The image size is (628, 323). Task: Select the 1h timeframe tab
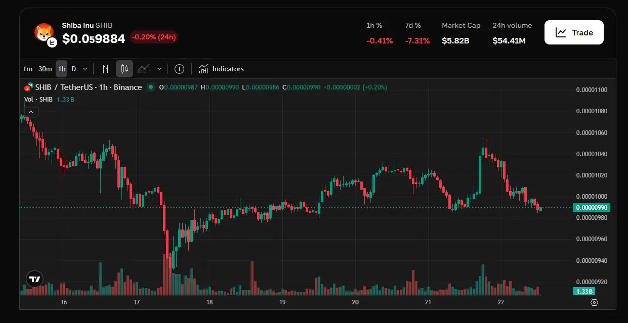coord(61,69)
